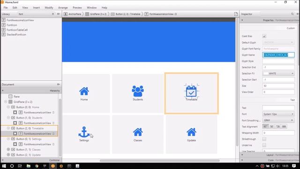Clear the Library search text
Viewport: 300px width, 169px height.
53,14
